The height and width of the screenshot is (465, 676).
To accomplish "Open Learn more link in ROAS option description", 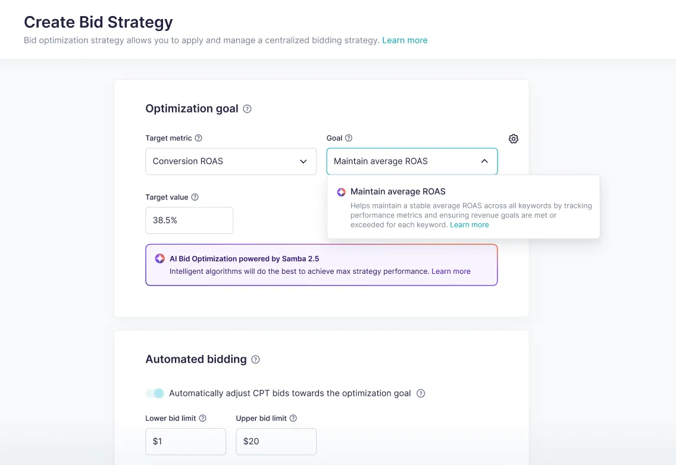I will pyautogui.click(x=470, y=224).
